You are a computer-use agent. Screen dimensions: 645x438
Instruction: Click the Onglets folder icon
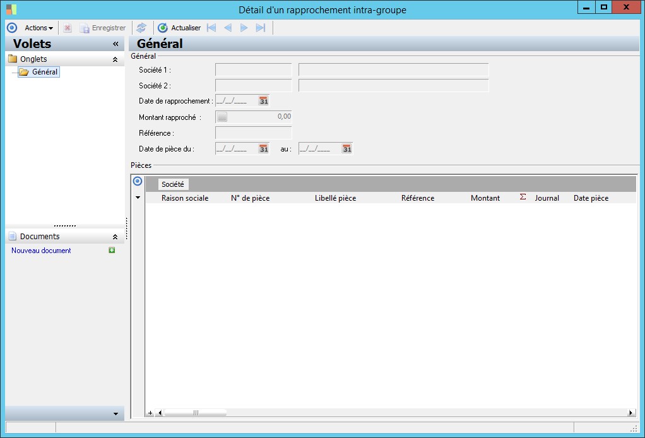coord(13,59)
